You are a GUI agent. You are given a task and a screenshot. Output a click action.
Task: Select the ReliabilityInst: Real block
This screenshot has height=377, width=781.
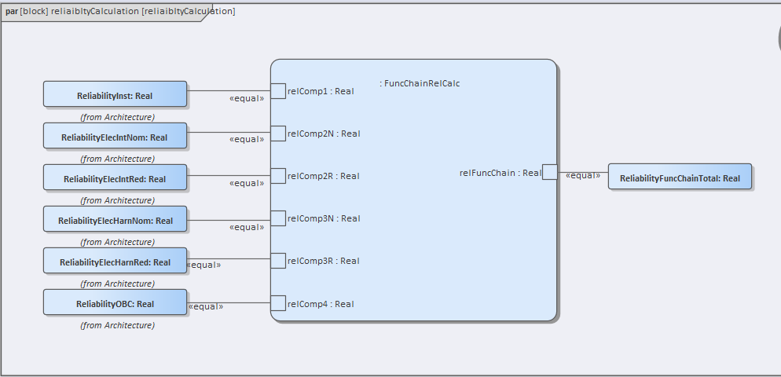click(x=115, y=94)
